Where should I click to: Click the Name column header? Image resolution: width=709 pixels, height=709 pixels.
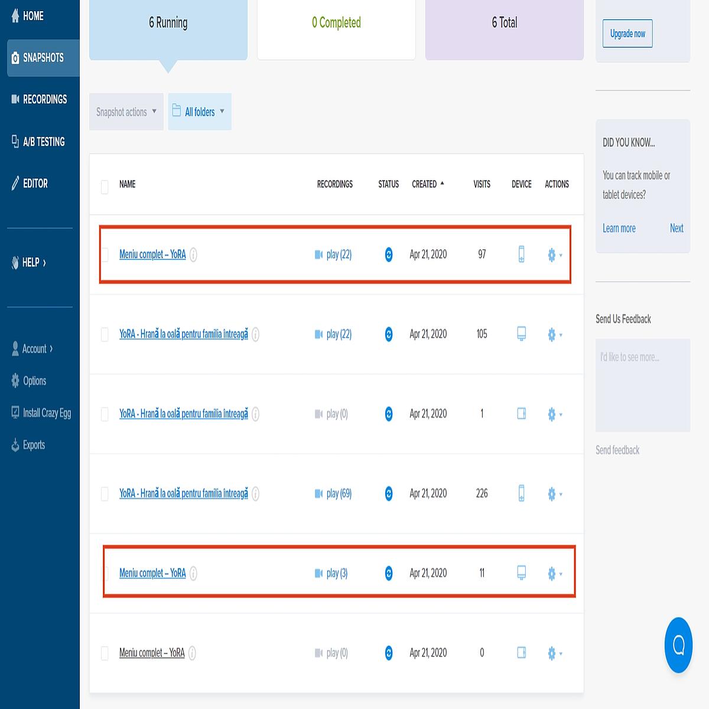pyautogui.click(x=127, y=184)
